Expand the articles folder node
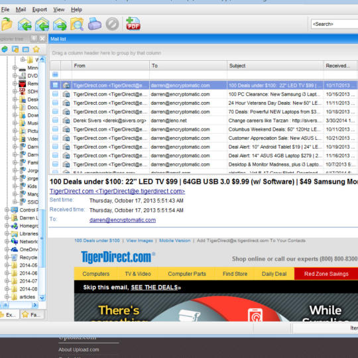This screenshot has height=358, width=358. click(7, 296)
